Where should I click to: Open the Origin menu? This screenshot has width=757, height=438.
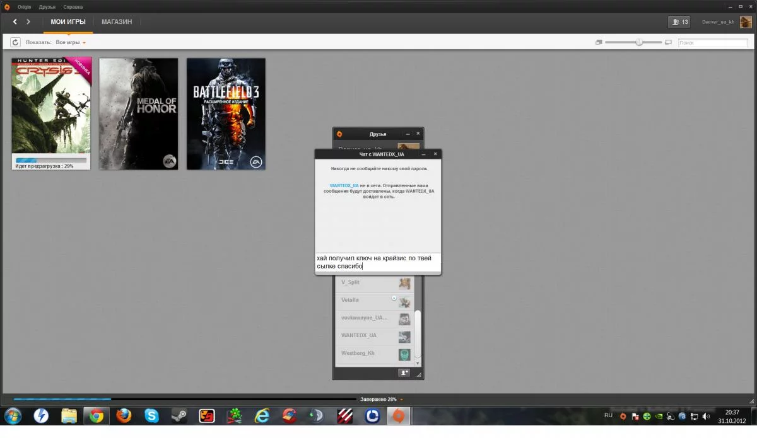(24, 6)
